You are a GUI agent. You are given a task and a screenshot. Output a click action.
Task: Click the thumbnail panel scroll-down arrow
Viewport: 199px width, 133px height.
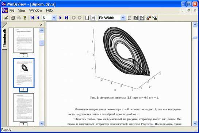point(42,123)
